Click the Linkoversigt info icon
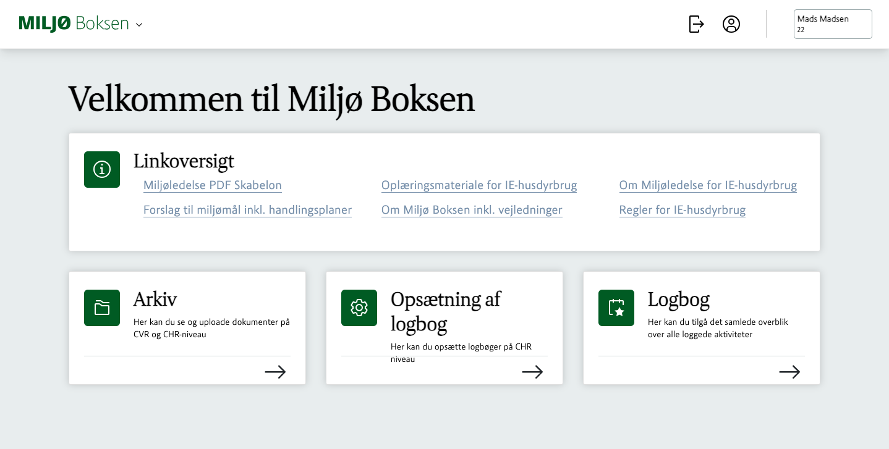The height and width of the screenshot is (449, 889). 102,169
